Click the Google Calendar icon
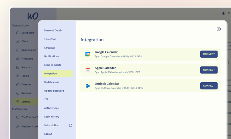The width and height of the screenshot is (231, 139). [88, 54]
